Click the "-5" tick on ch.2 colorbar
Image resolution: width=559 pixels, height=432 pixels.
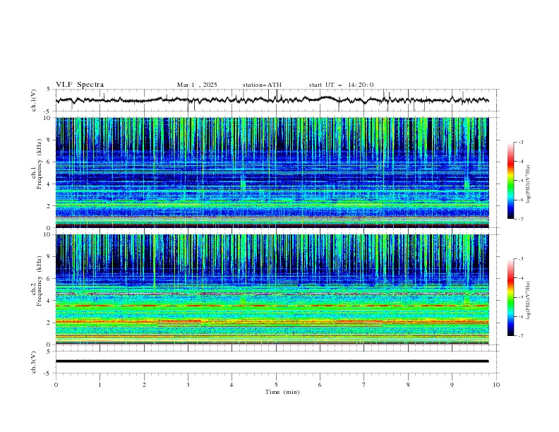(521, 297)
